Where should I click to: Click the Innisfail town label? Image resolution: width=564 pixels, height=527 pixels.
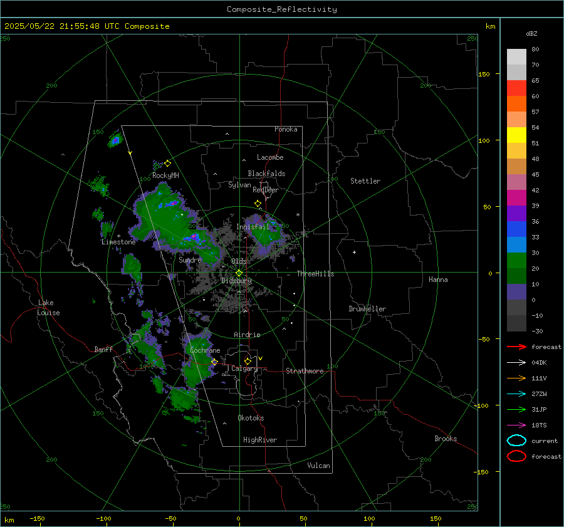tap(253, 227)
